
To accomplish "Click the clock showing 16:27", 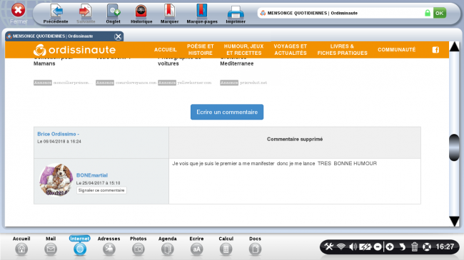I will pos(445,246).
